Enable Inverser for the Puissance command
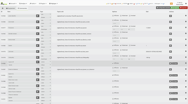Viewport: 188px width, 104px height. coord(130,26)
